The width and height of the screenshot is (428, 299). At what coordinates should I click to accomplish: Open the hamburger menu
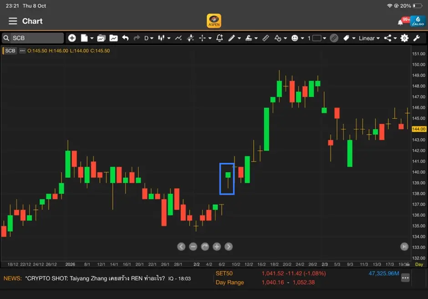pyautogui.click(x=13, y=21)
